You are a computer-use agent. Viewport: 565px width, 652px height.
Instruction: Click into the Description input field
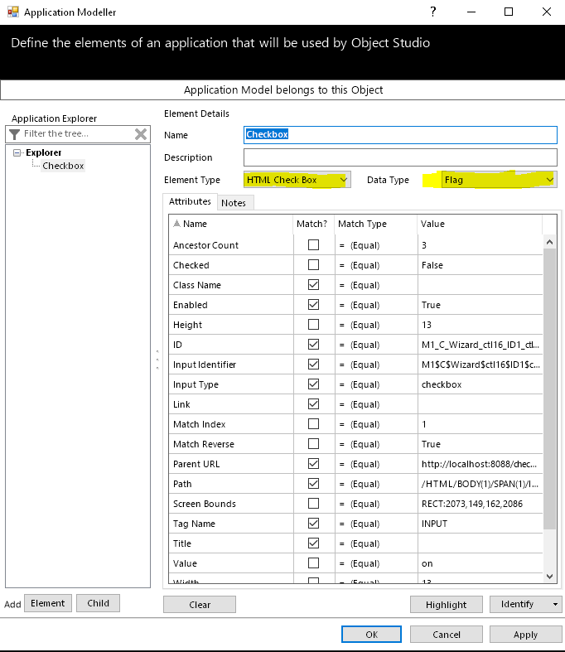click(x=400, y=157)
